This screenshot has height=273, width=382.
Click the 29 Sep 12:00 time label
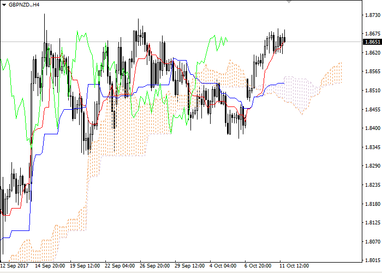click(190, 266)
